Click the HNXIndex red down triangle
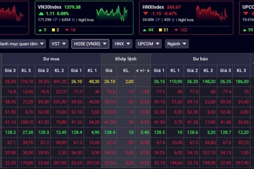This screenshot has width=254, height=169. point(146,14)
